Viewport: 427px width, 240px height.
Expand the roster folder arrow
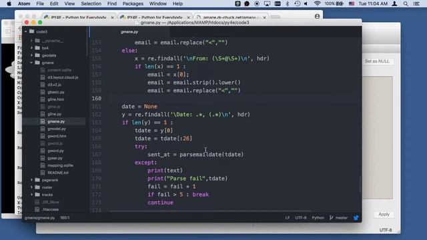click(x=31, y=187)
